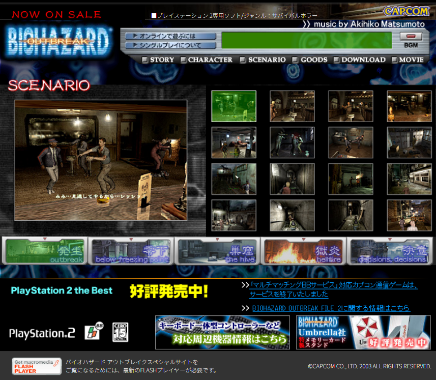Click the NOW ON SALE text
The width and height of the screenshot is (436, 380).
[x=56, y=14]
